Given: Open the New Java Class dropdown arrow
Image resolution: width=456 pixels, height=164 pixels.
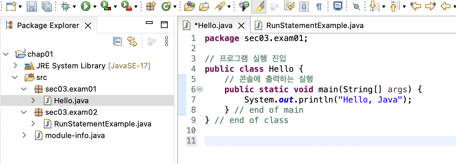Looking at the screenshot, I should click(x=175, y=6).
